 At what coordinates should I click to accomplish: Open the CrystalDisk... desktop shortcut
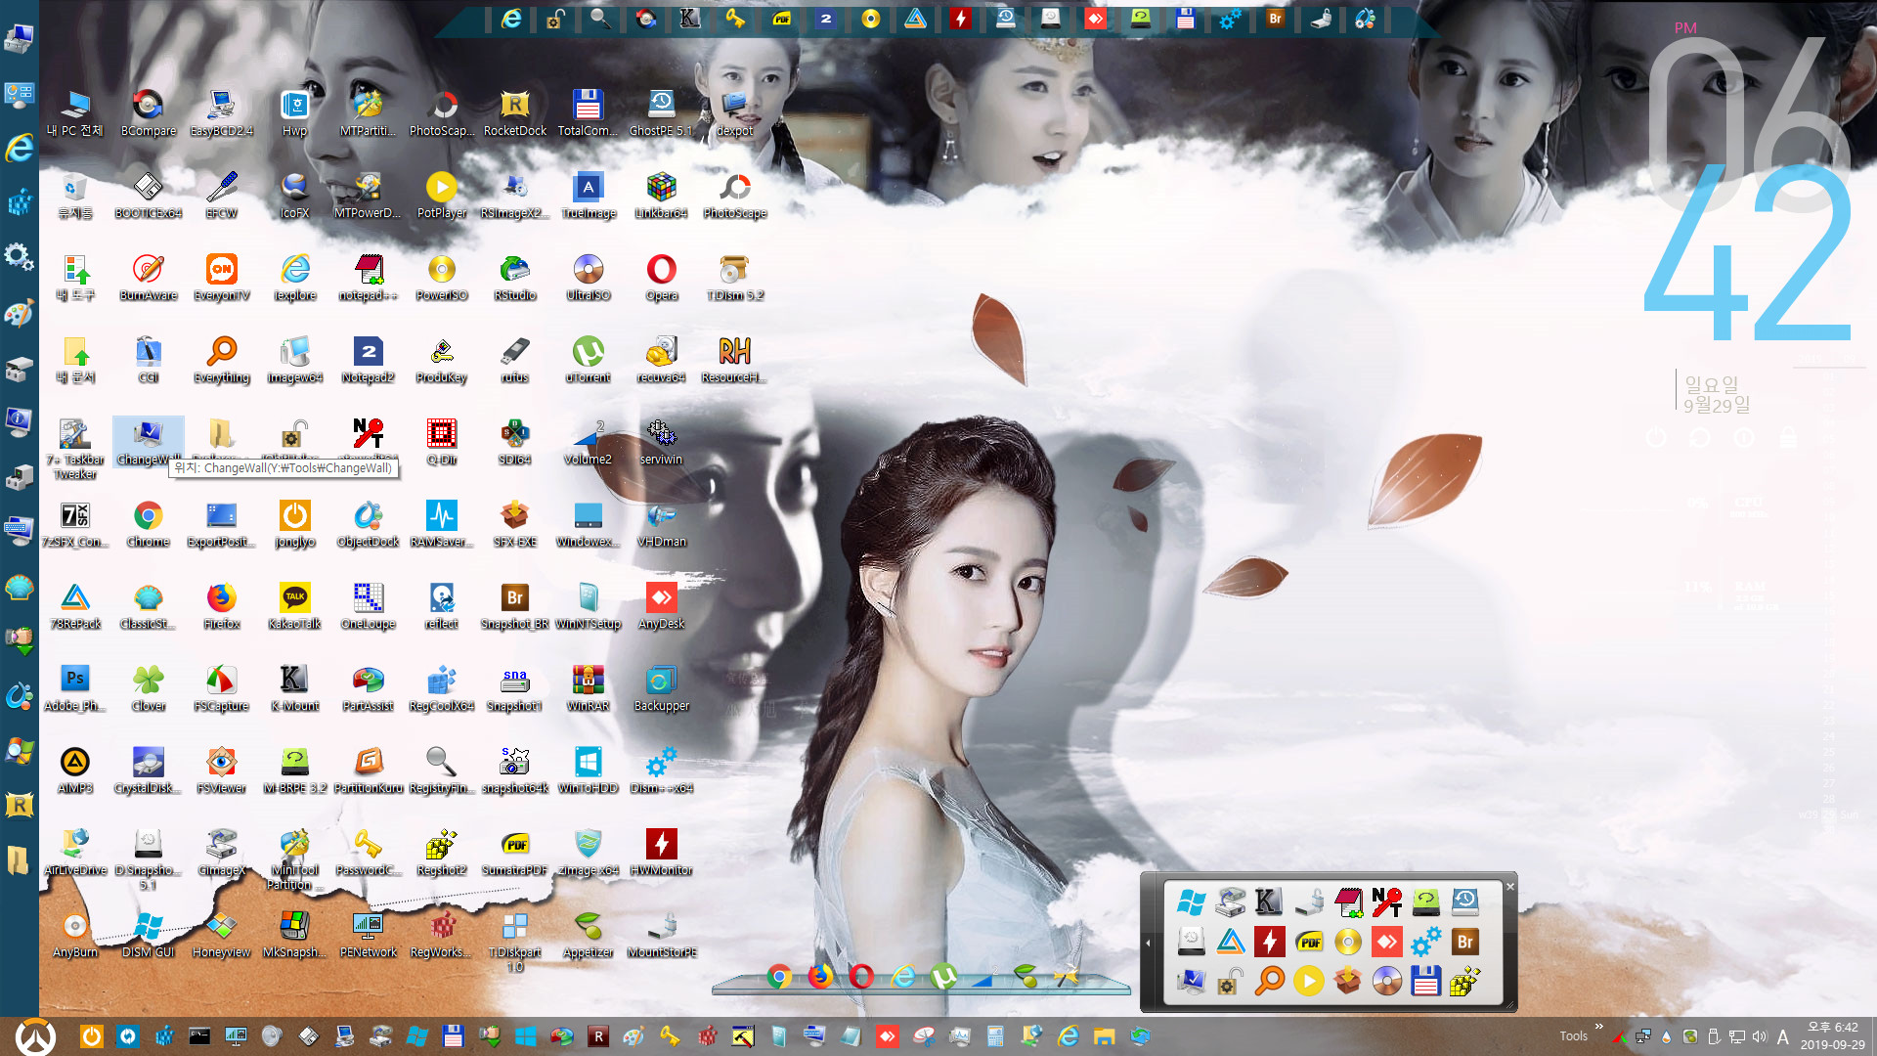click(x=148, y=770)
